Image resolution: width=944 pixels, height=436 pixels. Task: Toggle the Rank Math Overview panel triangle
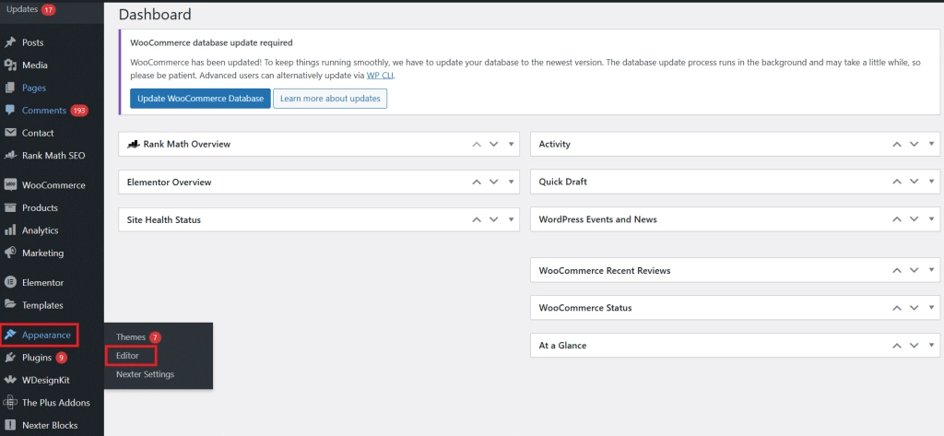[x=512, y=145]
